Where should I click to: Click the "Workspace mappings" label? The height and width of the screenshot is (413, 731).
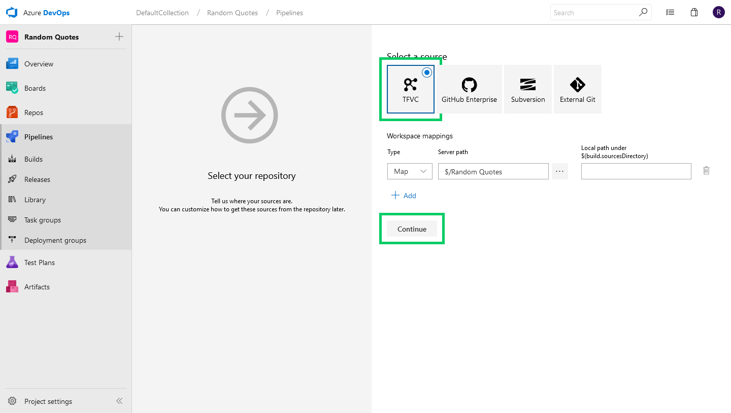420,136
